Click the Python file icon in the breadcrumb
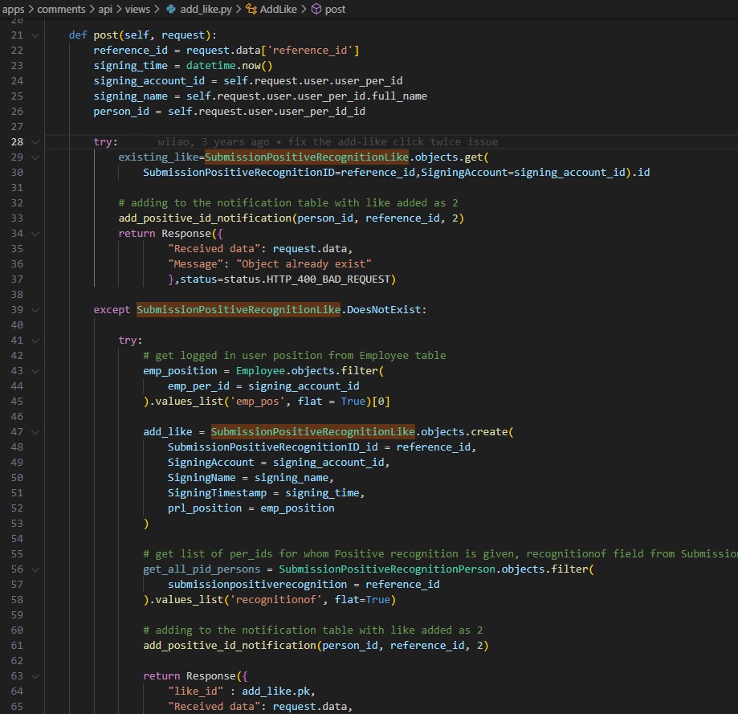The width and height of the screenshot is (738, 714). (x=171, y=9)
